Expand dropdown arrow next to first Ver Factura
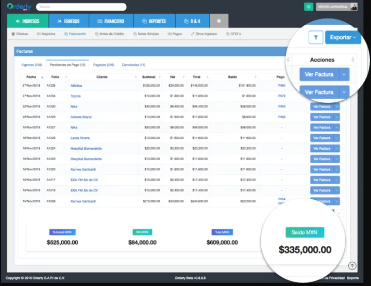This screenshot has height=286, width=371. (x=345, y=74)
